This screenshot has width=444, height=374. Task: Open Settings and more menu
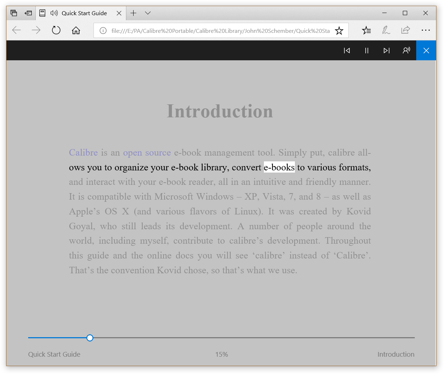[x=426, y=30]
